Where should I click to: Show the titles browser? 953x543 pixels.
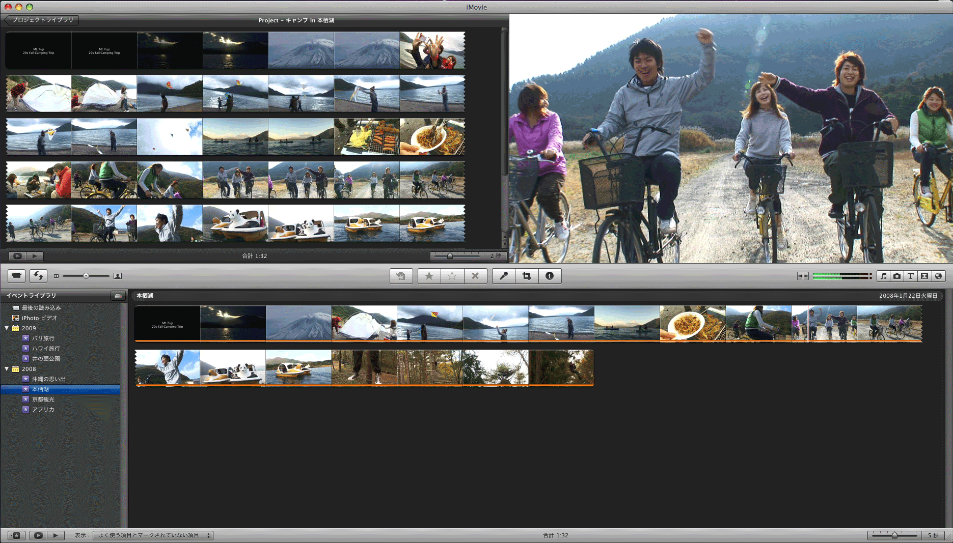tap(911, 276)
